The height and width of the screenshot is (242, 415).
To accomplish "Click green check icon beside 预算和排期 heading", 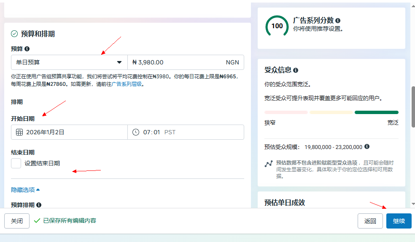I will click(14, 34).
